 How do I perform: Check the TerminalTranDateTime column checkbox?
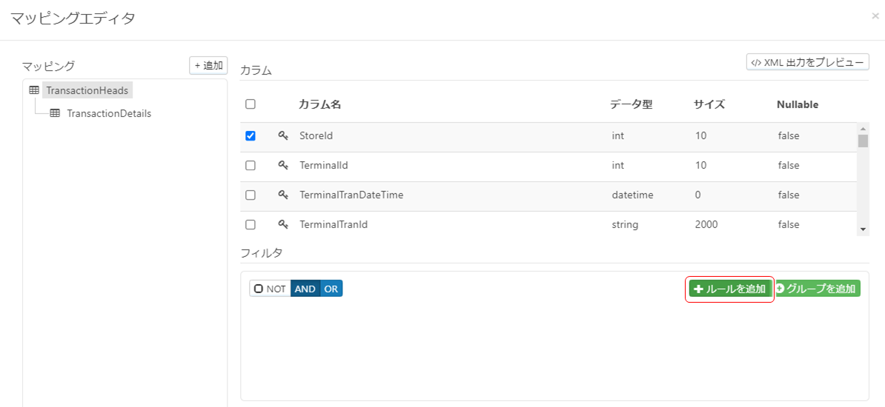[251, 195]
